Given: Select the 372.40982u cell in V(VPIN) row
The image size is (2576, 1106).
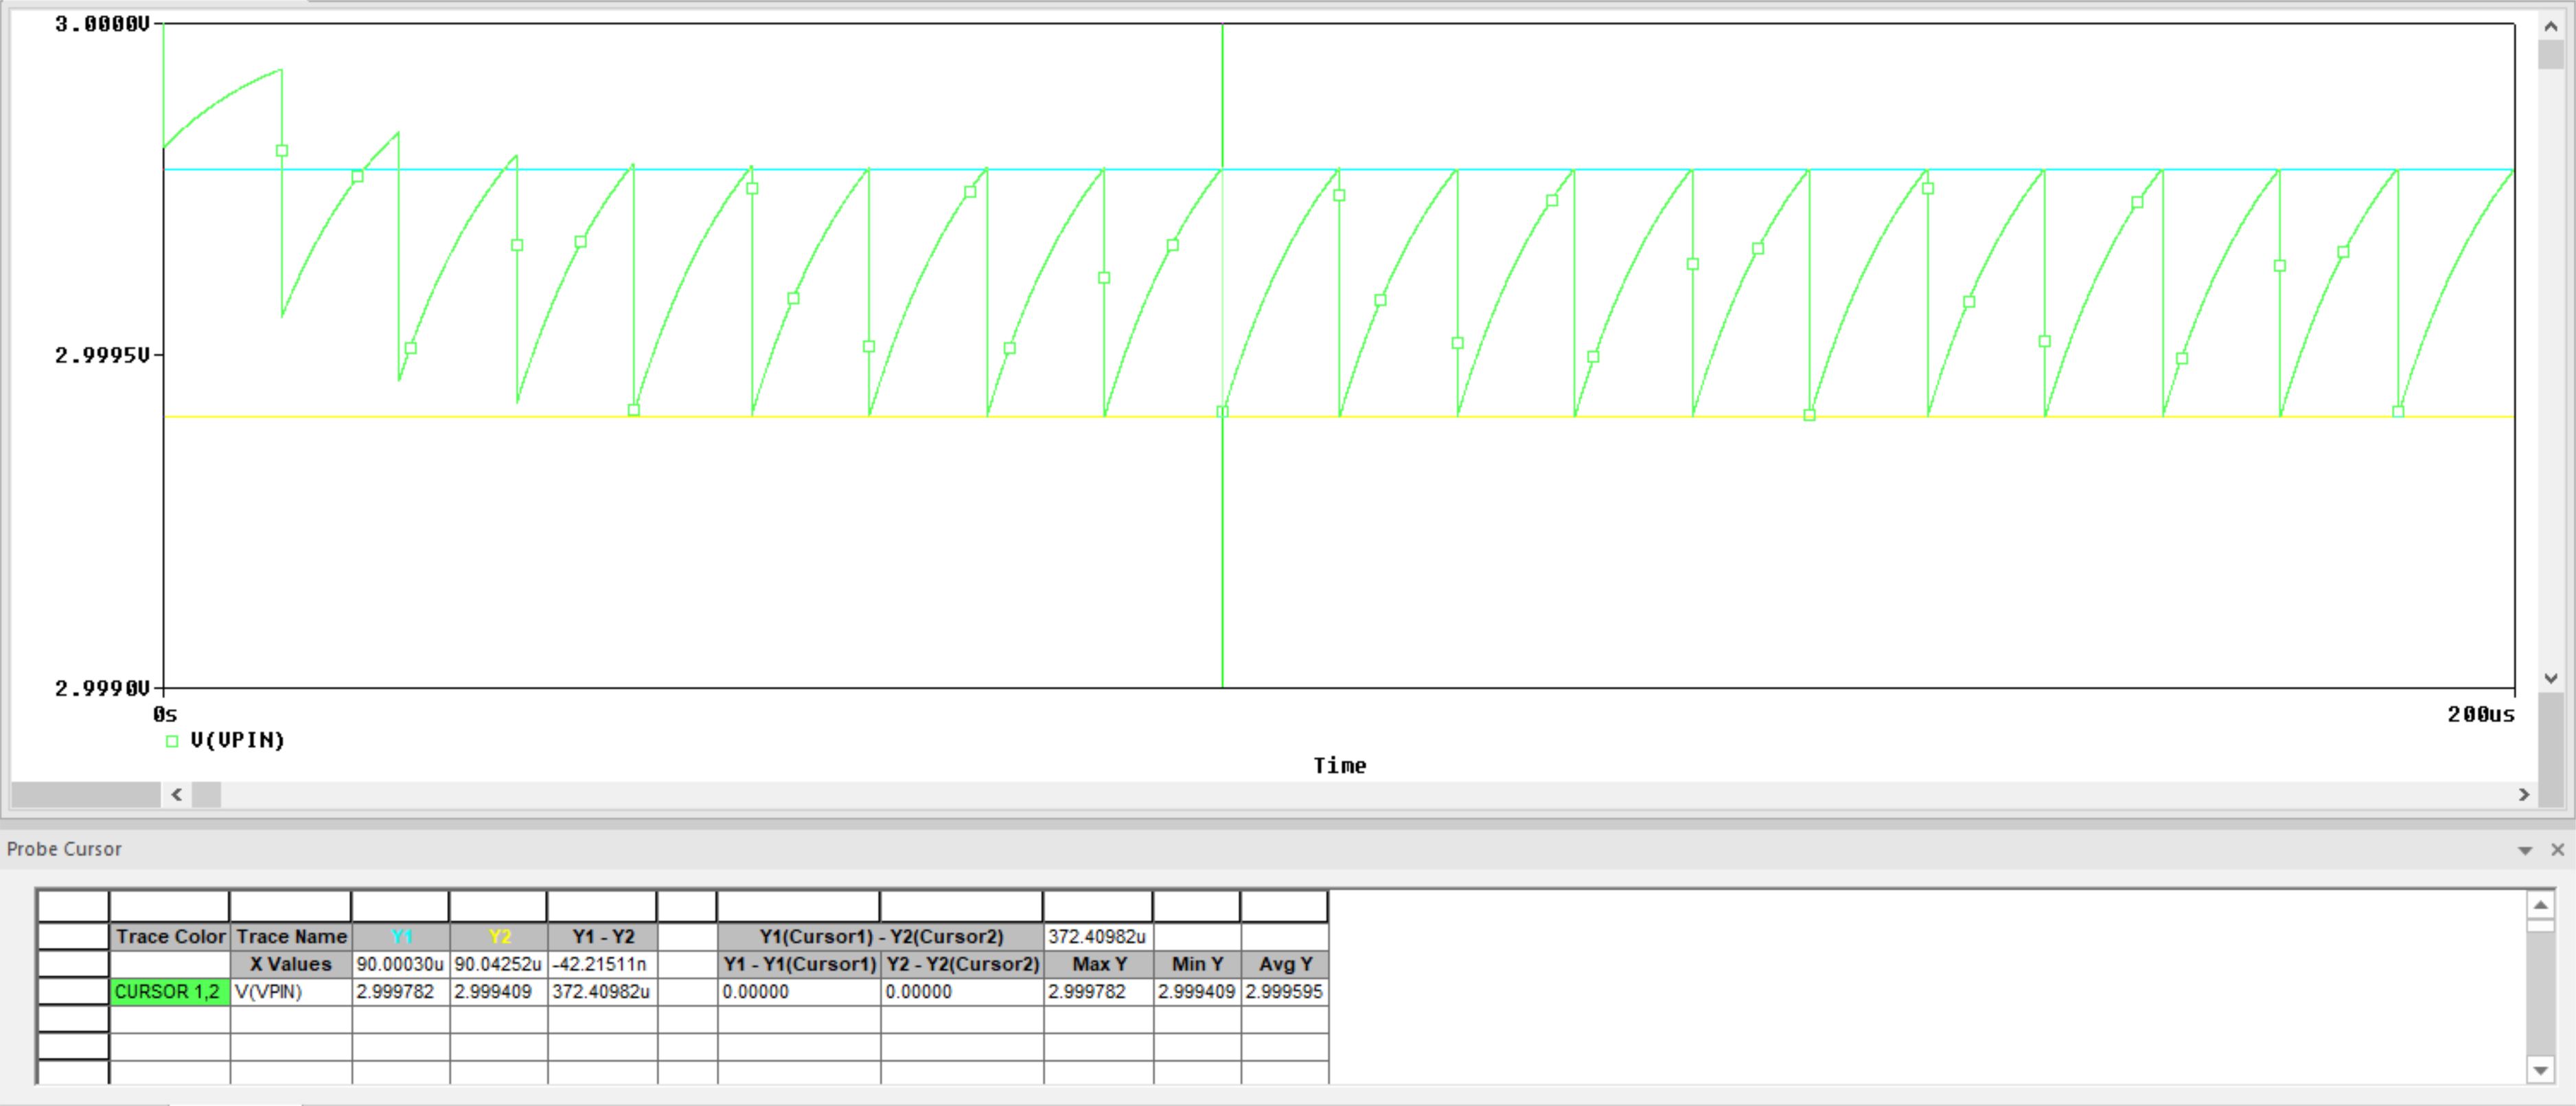Looking at the screenshot, I should pyautogui.click(x=603, y=992).
